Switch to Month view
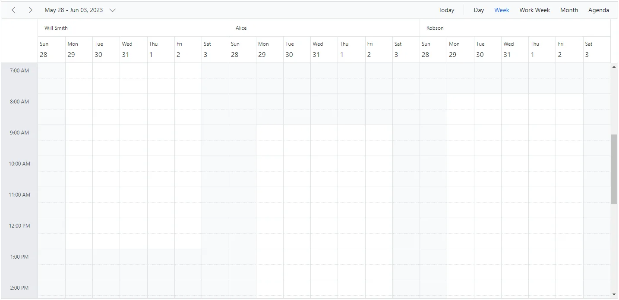The image size is (619, 300). point(569,10)
